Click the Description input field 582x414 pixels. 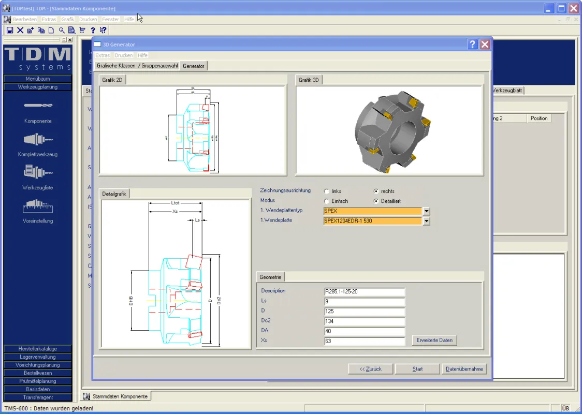364,291
